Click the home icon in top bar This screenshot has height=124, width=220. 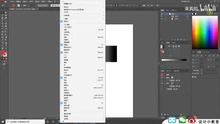tap(6, 2)
